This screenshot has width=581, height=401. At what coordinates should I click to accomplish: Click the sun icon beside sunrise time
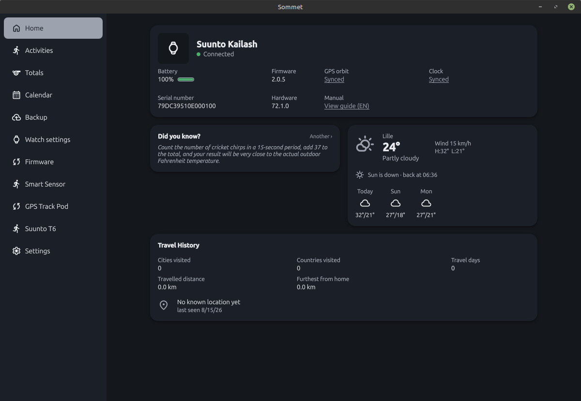coord(360,175)
